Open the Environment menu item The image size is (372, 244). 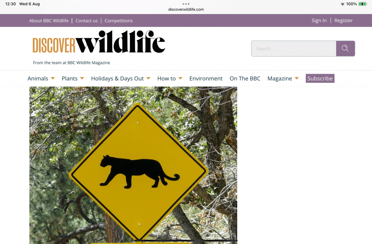[x=206, y=78]
